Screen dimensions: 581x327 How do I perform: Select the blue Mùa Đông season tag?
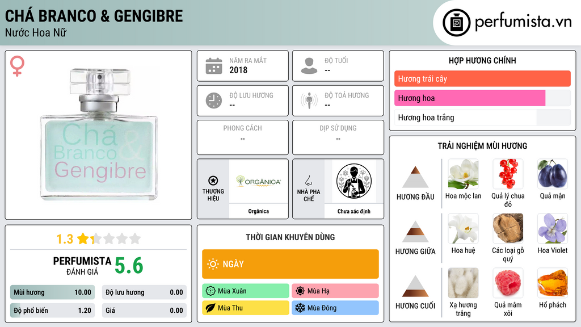tap(335, 308)
